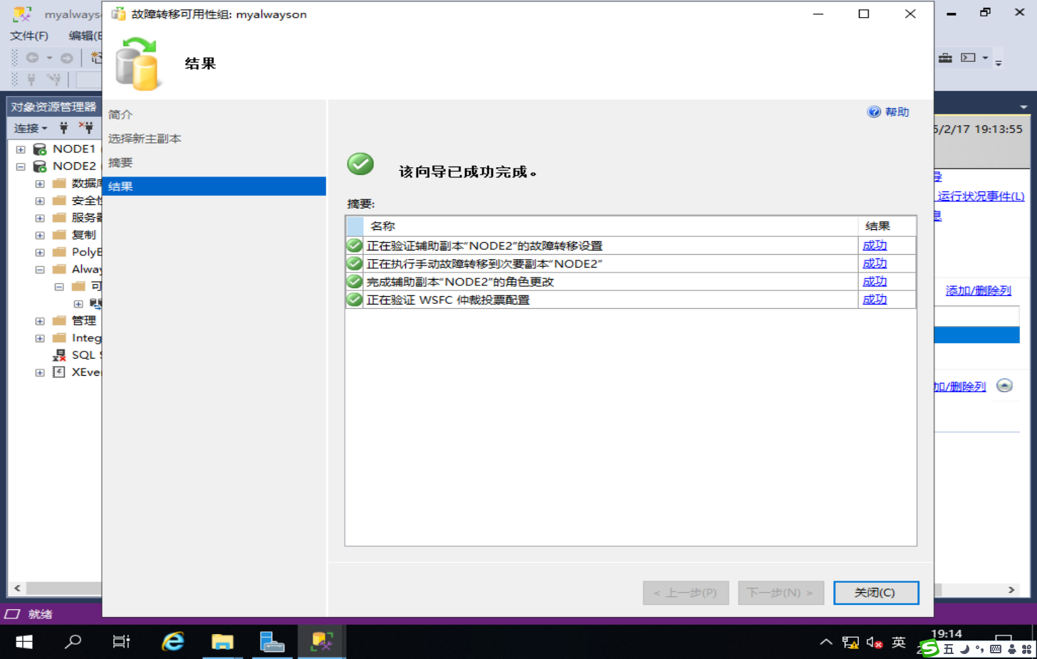Click the 关闭(C) button
Image resolution: width=1037 pixels, height=659 pixels.
876,593
